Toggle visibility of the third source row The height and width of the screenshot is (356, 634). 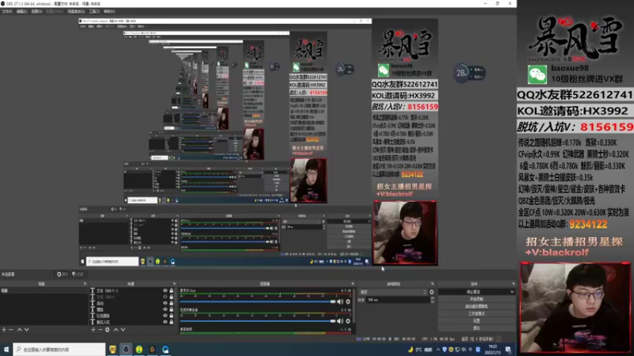pos(165,303)
